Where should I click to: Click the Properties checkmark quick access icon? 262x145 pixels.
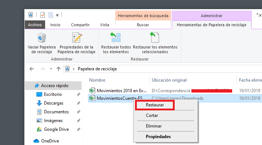[x=43, y=15]
